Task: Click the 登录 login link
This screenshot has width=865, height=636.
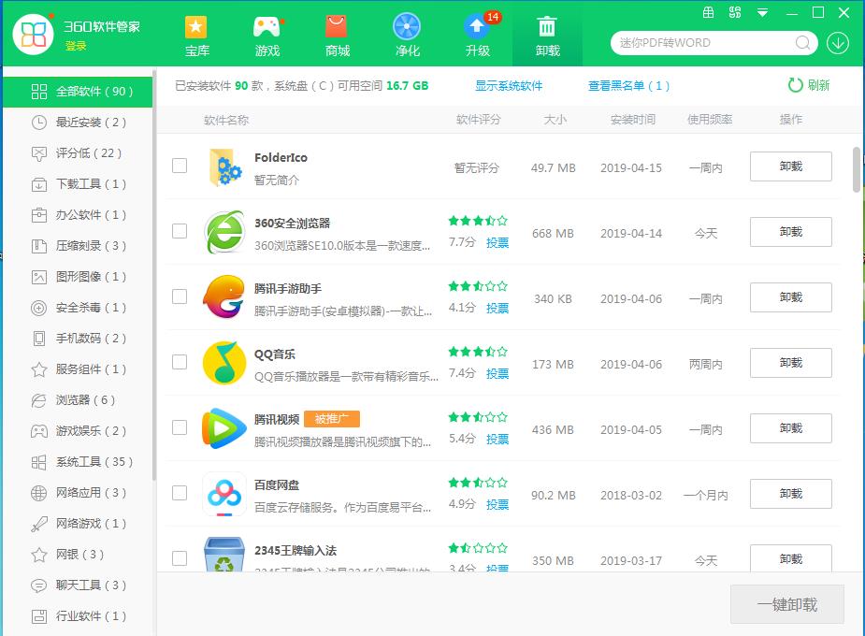Action: (76, 47)
